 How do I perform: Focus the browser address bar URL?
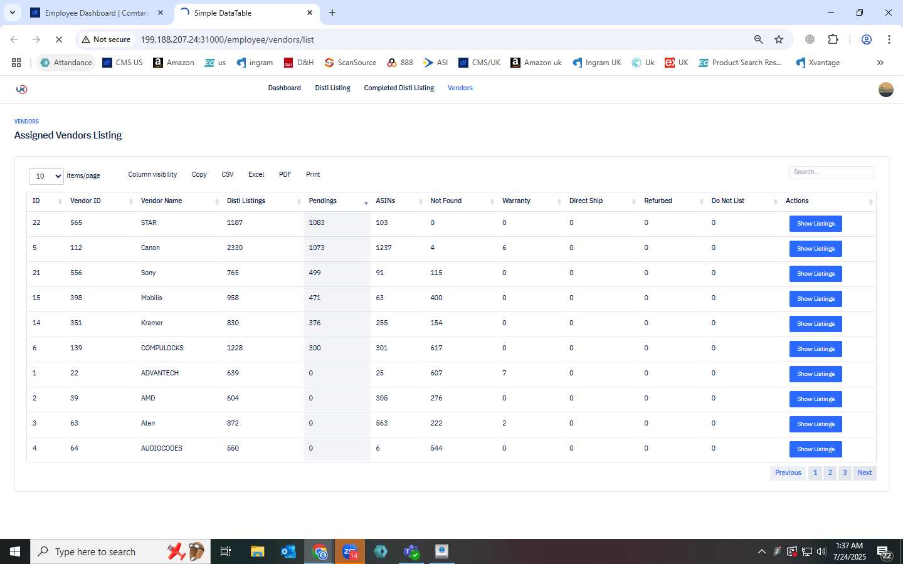pos(227,39)
